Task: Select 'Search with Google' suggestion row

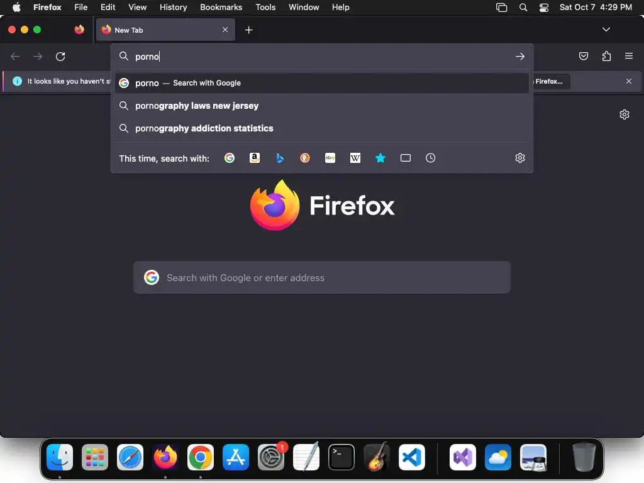Action: coord(322,83)
